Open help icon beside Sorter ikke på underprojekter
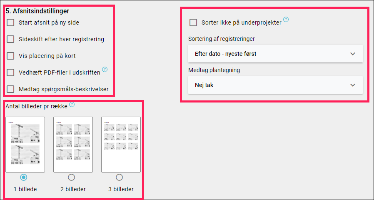374x200 pixels. [286, 20]
